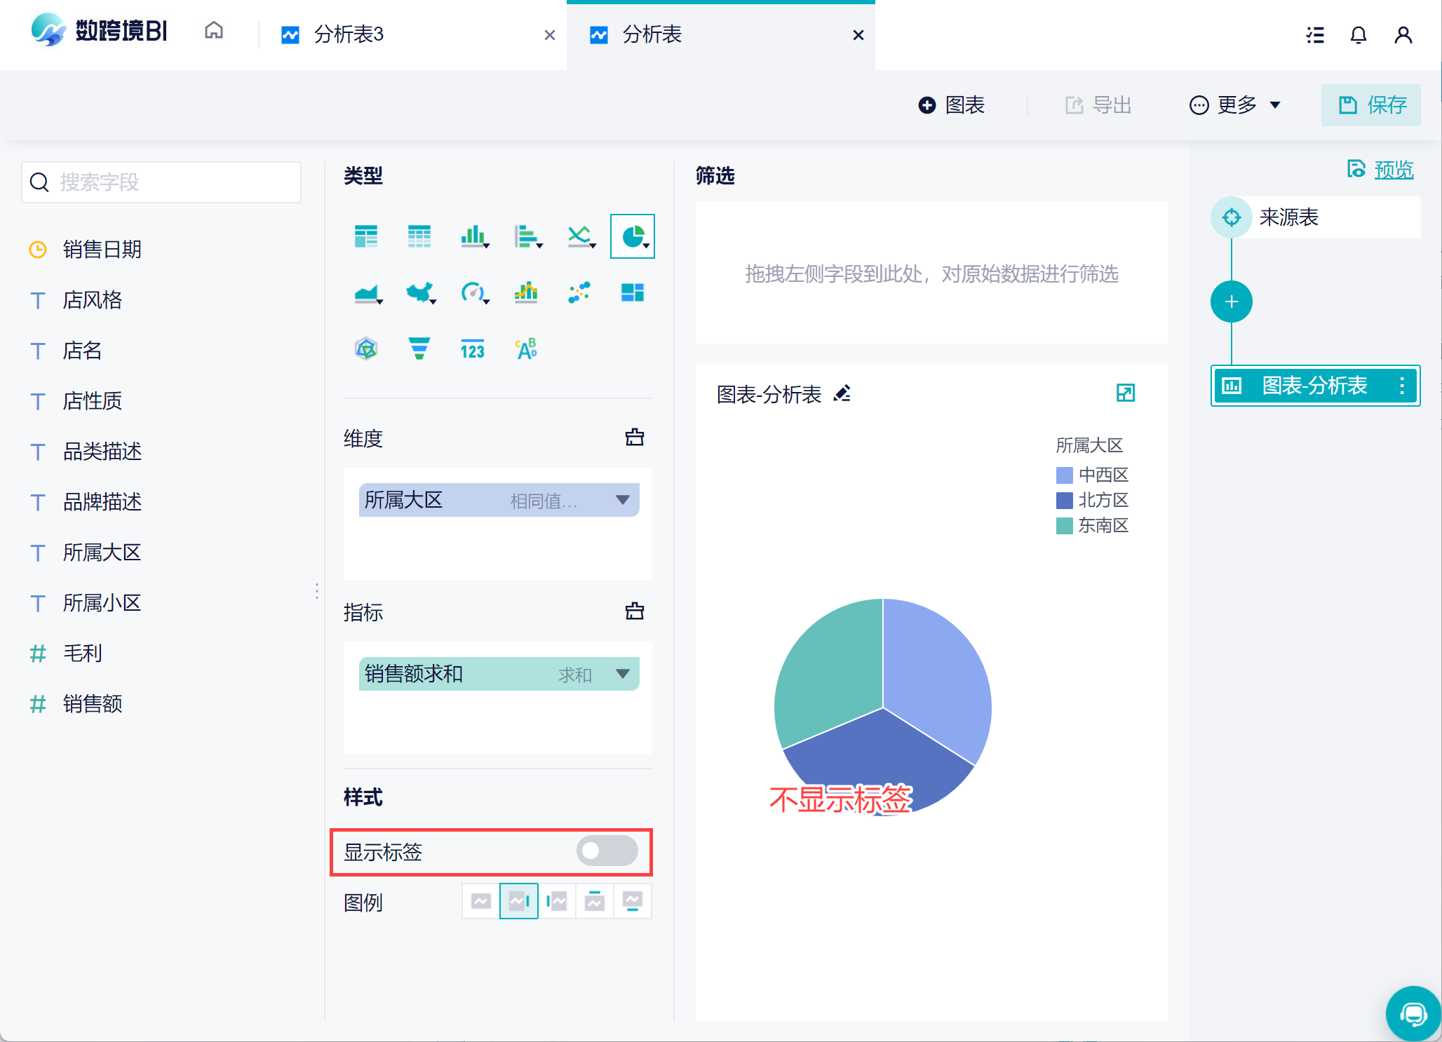Screen dimensions: 1442x1042
Task: Enable the 显示标签 toggle switch
Action: pos(607,851)
